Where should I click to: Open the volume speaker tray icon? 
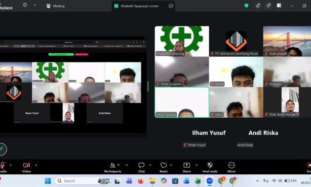280,181
